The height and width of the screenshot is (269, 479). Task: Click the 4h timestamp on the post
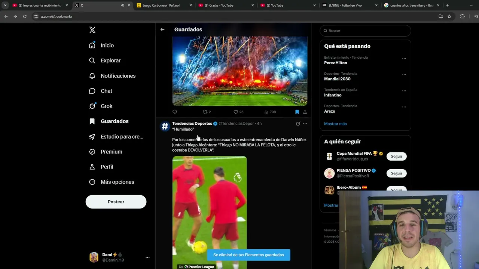point(259,124)
